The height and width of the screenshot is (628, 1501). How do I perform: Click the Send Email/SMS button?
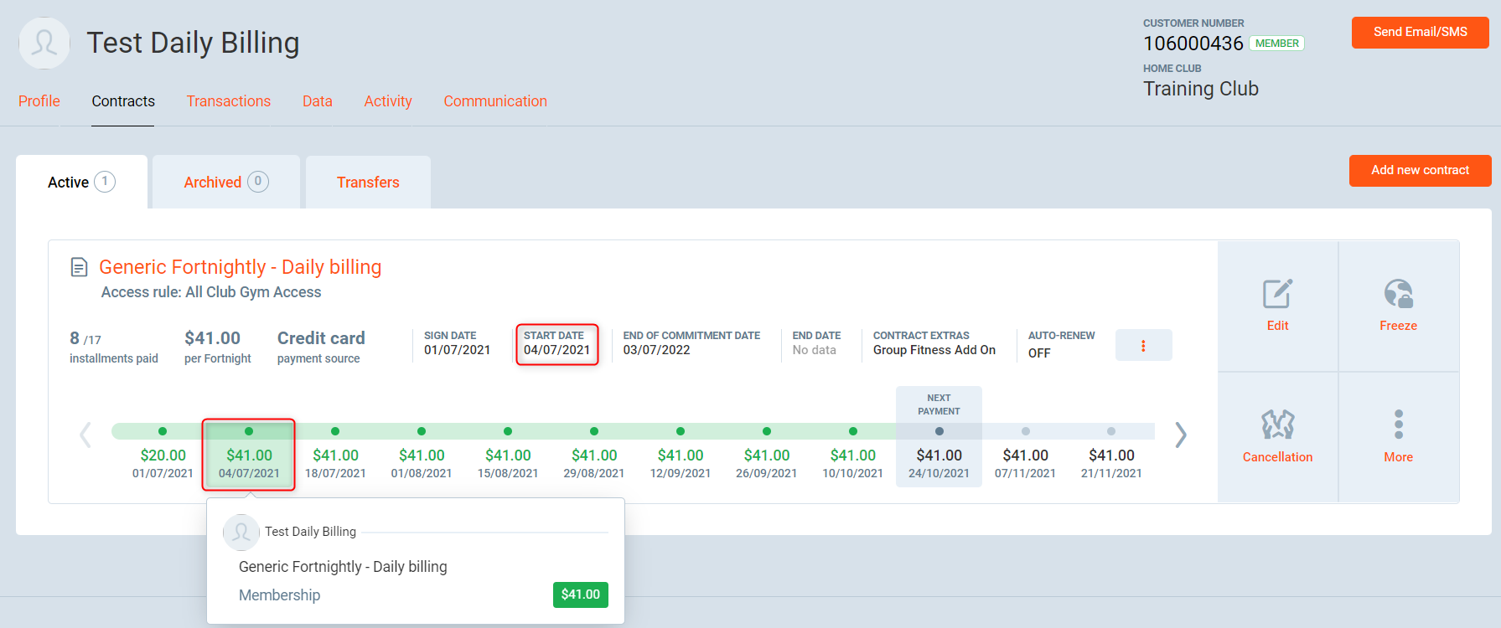[x=1420, y=32]
